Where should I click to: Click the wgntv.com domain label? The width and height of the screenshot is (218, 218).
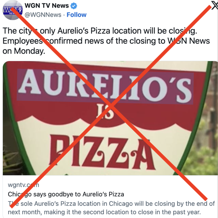tap(24, 185)
